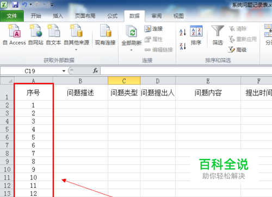Open the Name Box dropdown arrow

click(x=64, y=71)
